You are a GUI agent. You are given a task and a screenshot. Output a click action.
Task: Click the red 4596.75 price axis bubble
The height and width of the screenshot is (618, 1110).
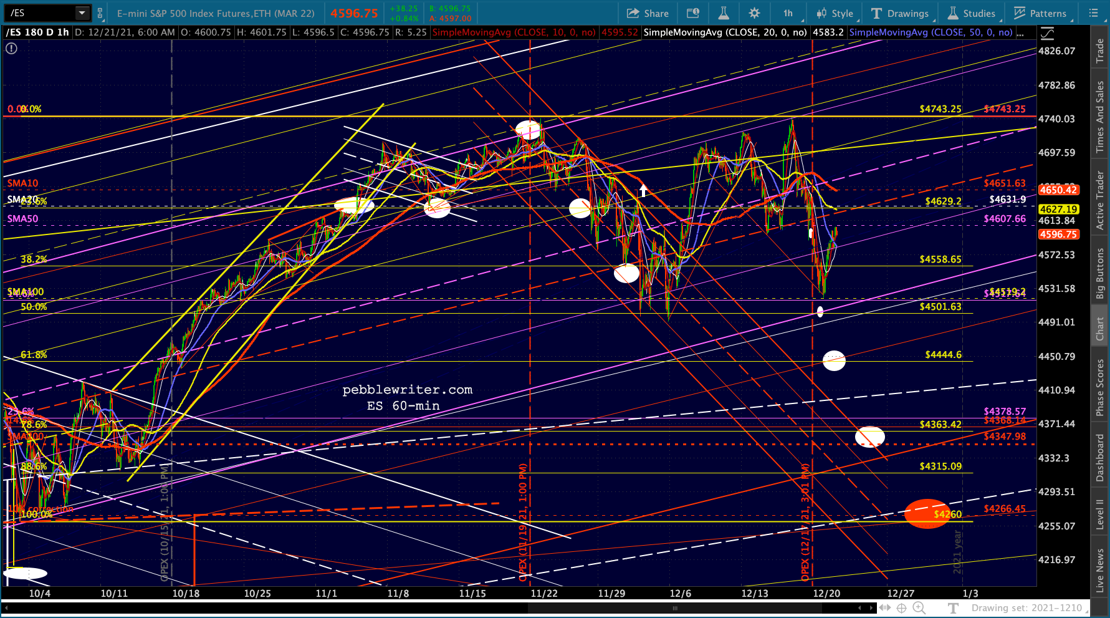click(1058, 234)
